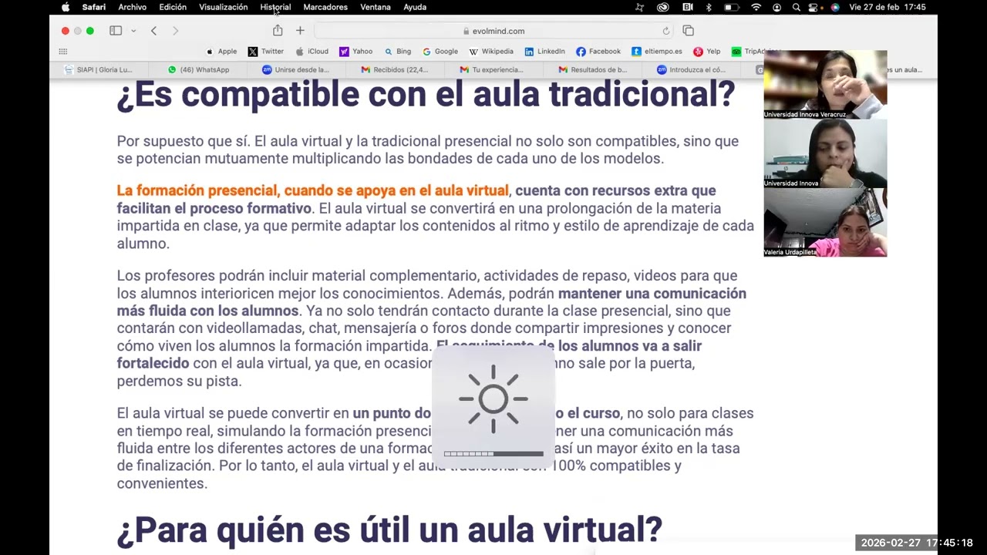Click the Siri icon

coord(834,7)
